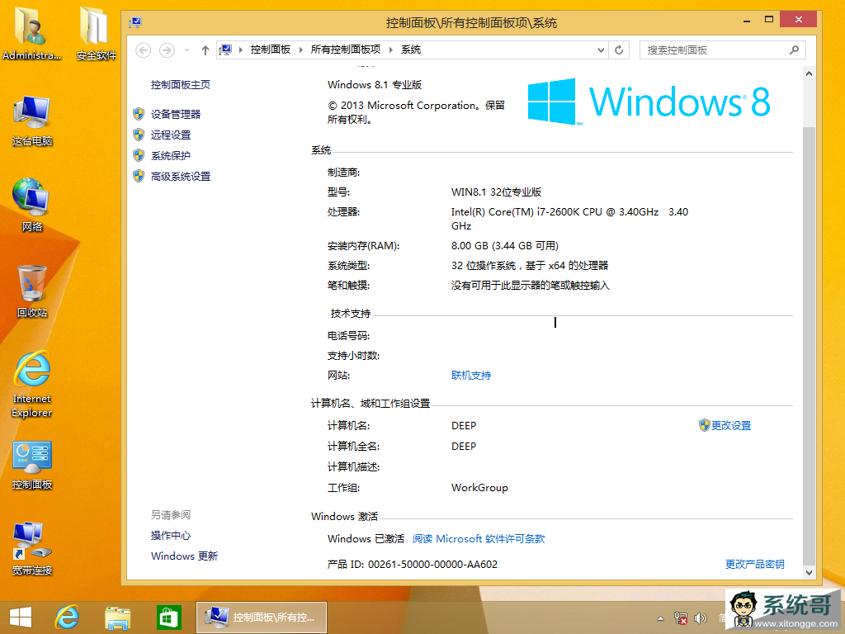Open the 安全软件 folder on the desktop
Screen dimensions: 845x634
pyautogui.click(x=96, y=32)
